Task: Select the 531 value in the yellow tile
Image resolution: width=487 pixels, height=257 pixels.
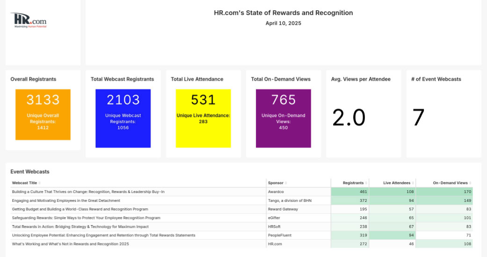Action: 203,100
